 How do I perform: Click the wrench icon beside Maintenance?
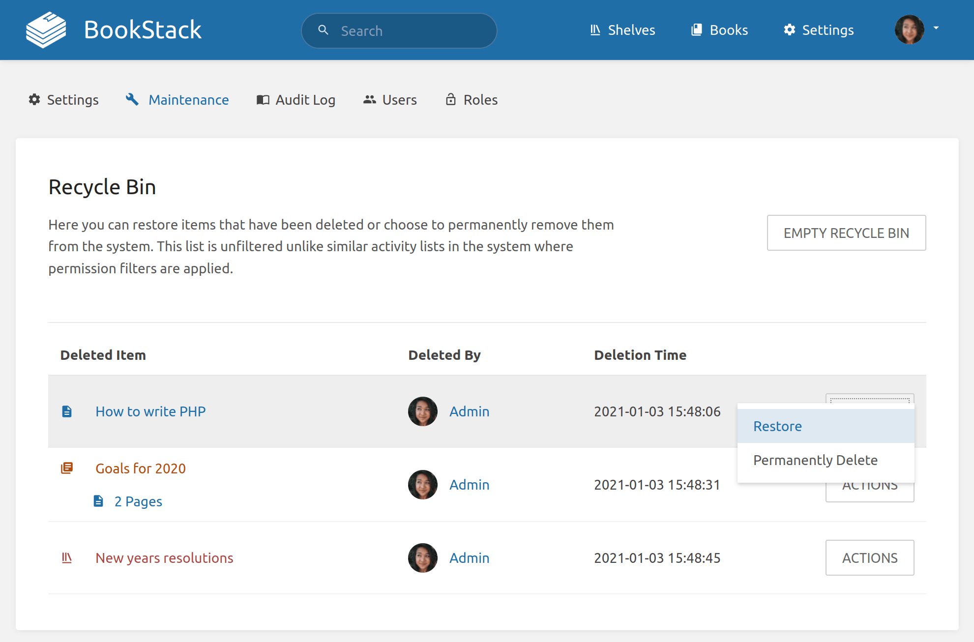(x=132, y=99)
